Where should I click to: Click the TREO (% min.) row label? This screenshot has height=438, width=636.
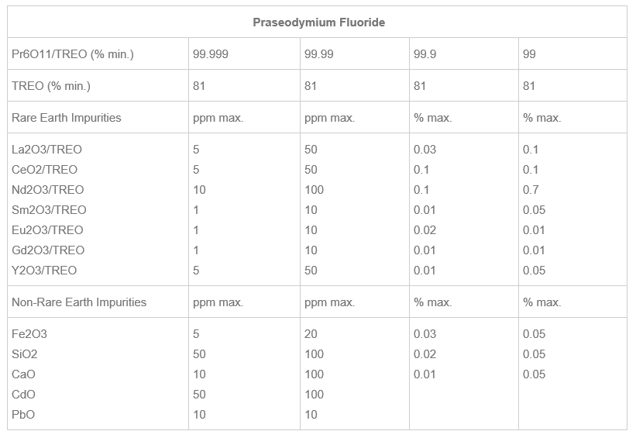coord(51,86)
